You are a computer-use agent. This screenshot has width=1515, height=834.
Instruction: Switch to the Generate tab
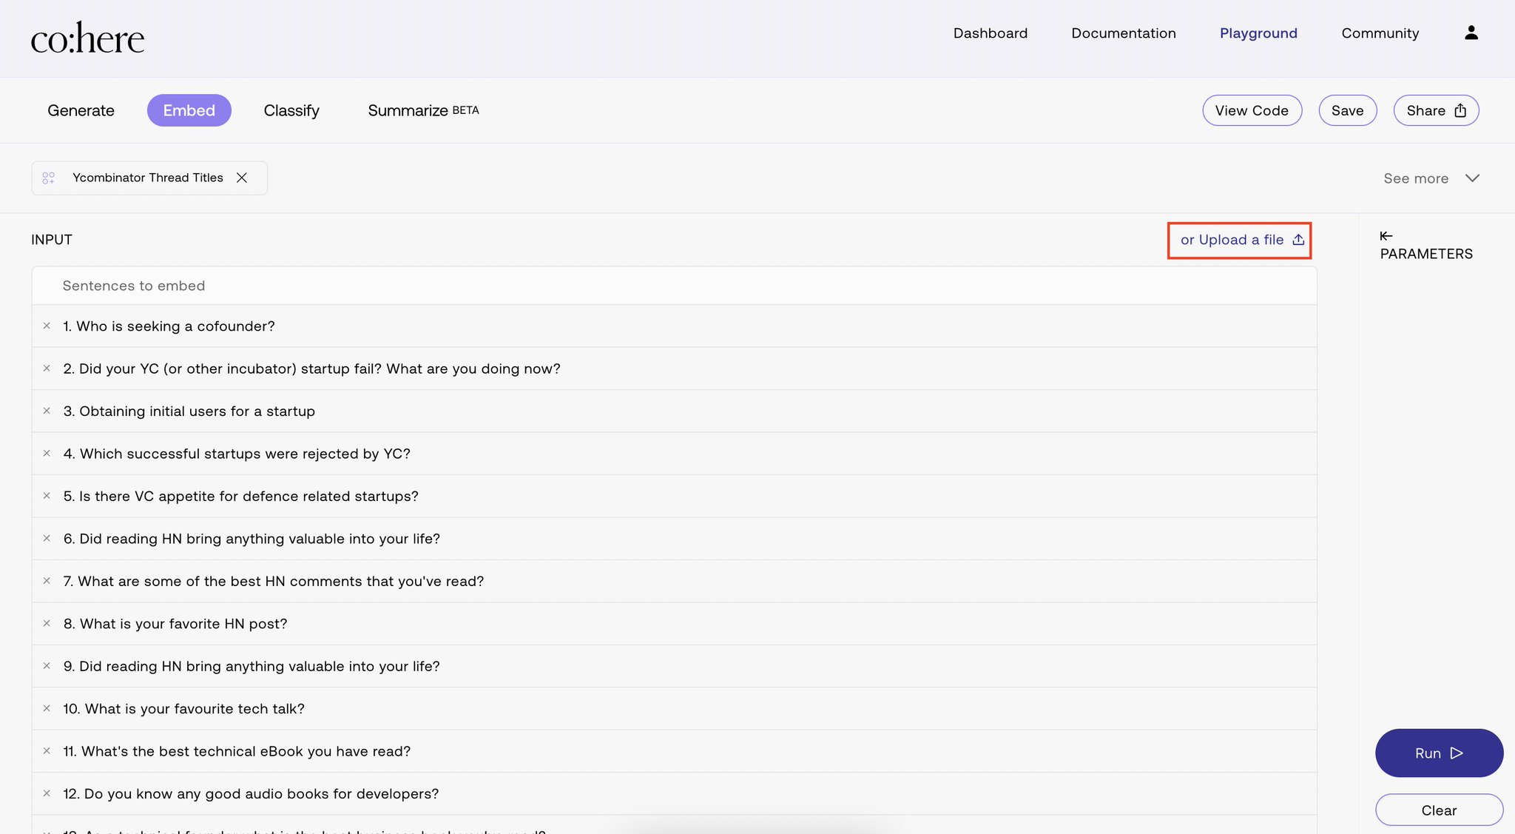[x=81, y=110]
